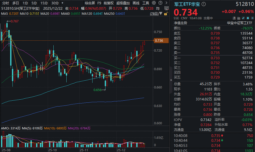Image resolution: width=255 pixels, height=152 pixels.
Task: Click the help question mark icon
Action: pos(160,3)
